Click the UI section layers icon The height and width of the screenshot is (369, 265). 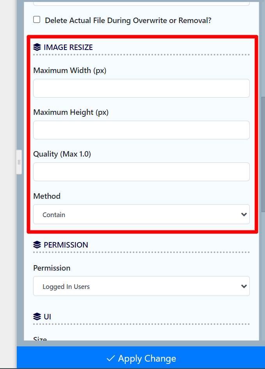tap(37, 316)
